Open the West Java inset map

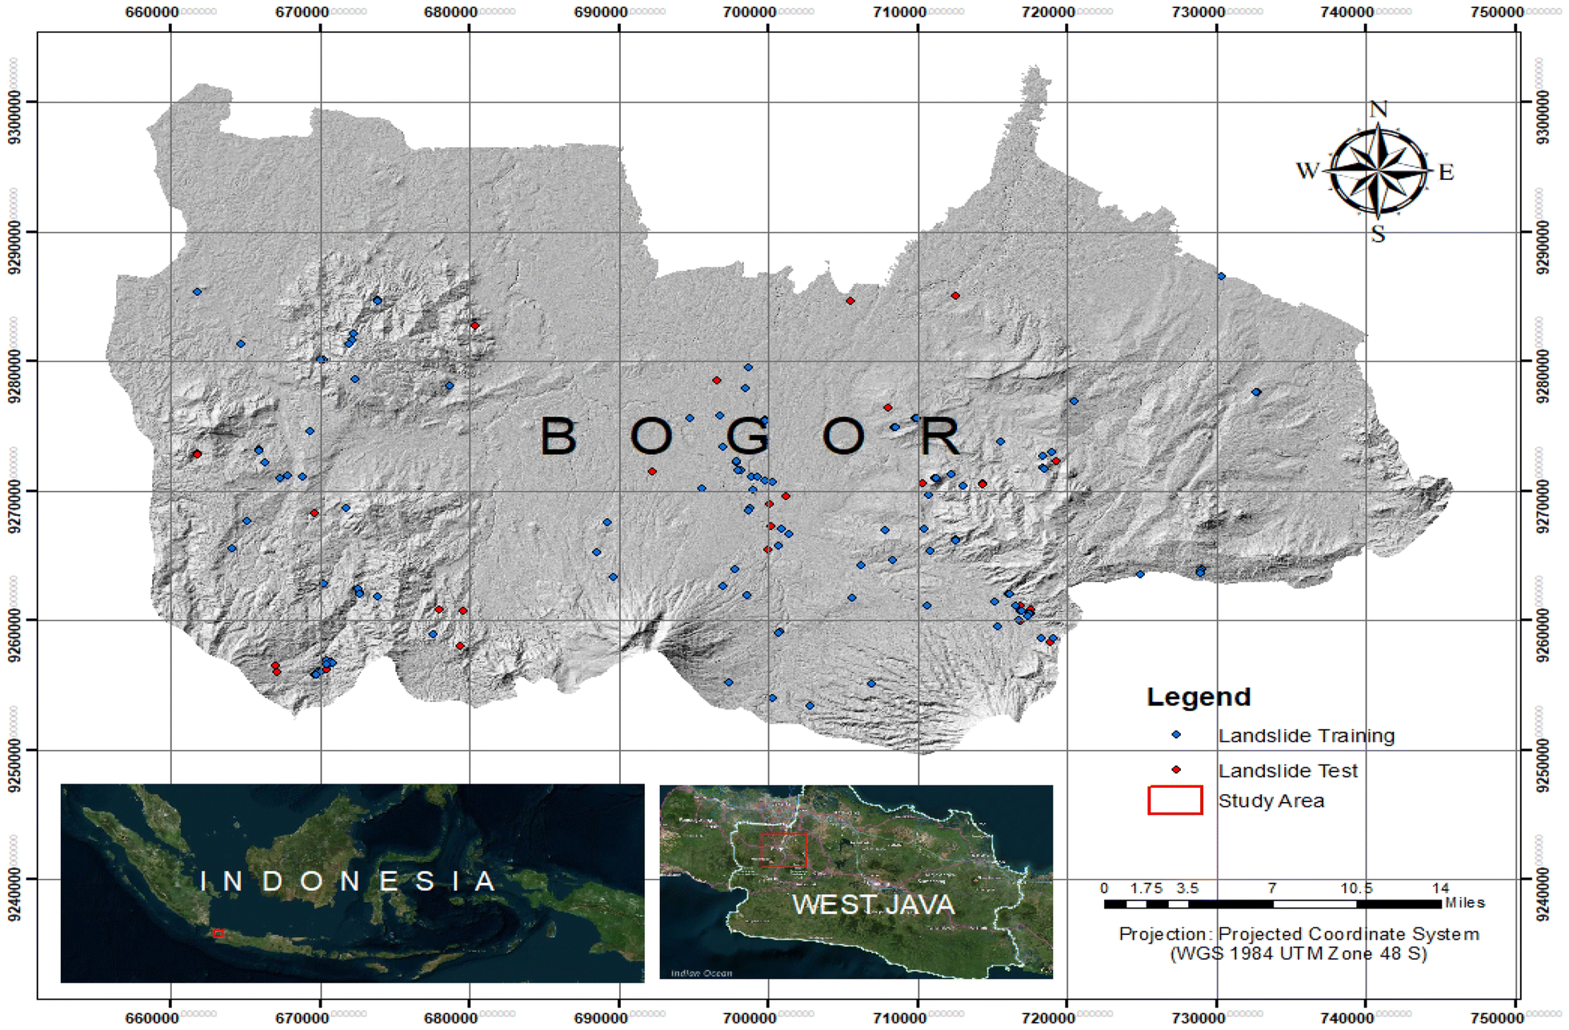[x=856, y=881]
